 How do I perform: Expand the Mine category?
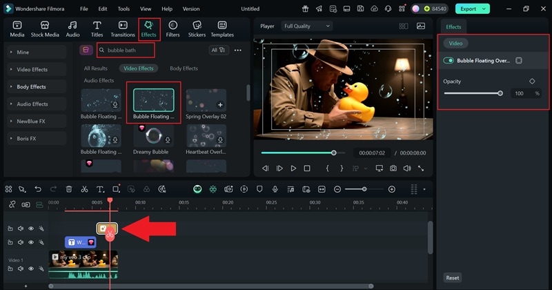coord(37,52)
